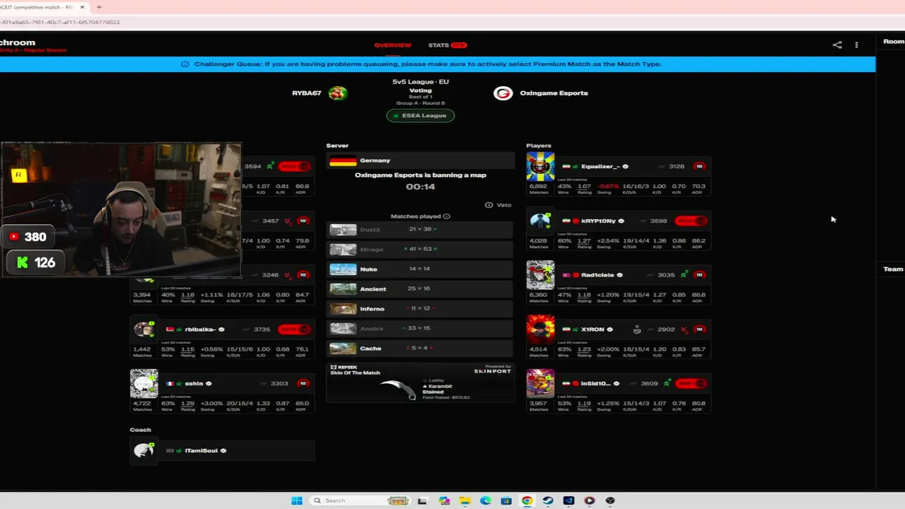Screen dimensions: 905x509
Task: Open sshin player profile name
Action: point(194,384)
